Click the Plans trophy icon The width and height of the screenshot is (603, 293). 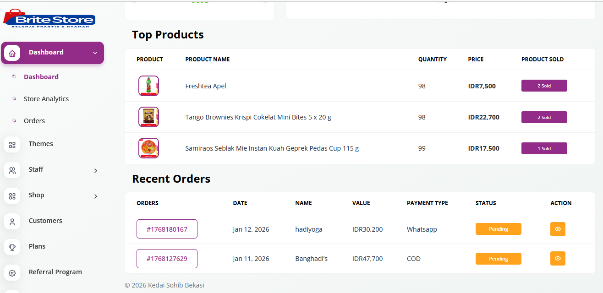tap(12, 247)
